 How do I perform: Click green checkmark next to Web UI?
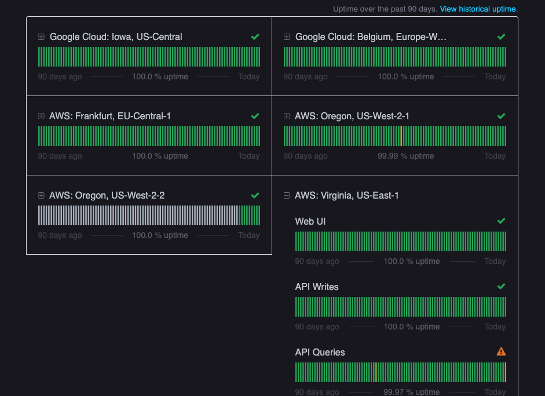point(501,221)
